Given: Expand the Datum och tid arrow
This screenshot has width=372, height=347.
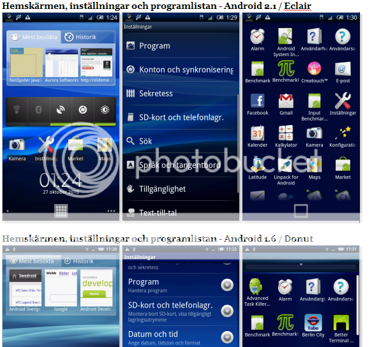Looking at the screenshot, I should point(227,337).
